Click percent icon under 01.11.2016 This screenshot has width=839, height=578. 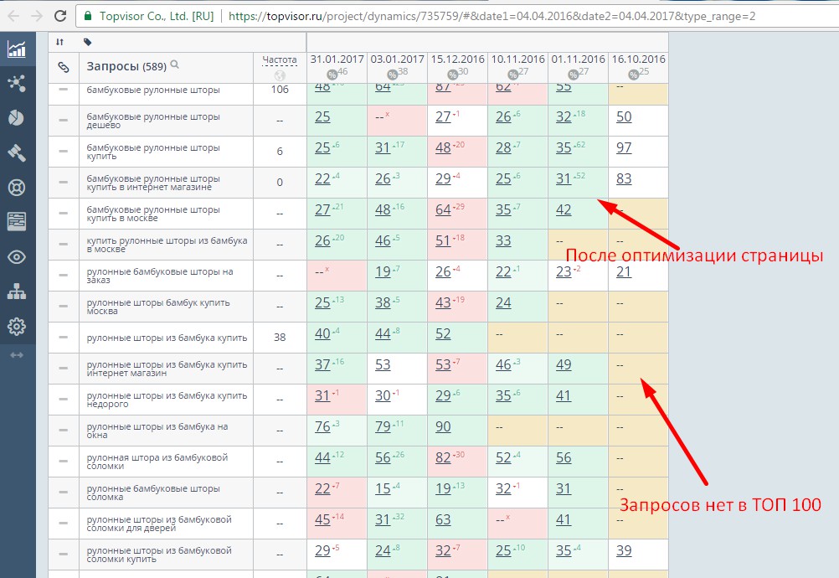[574, 75]
